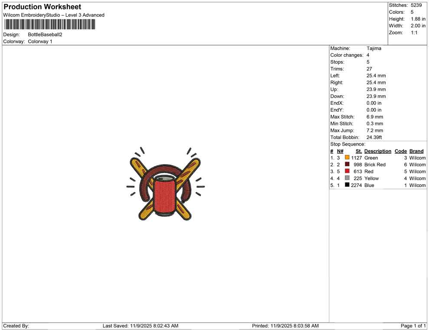Click the Machine value Tajima
Viewport: 429px width, 330px height.
374,49
